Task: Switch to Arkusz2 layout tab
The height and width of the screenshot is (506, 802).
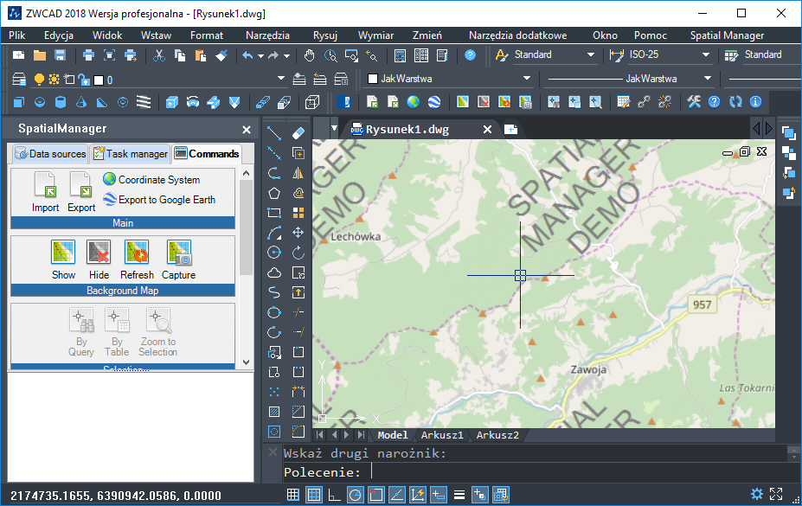Action: coord(497,435)
